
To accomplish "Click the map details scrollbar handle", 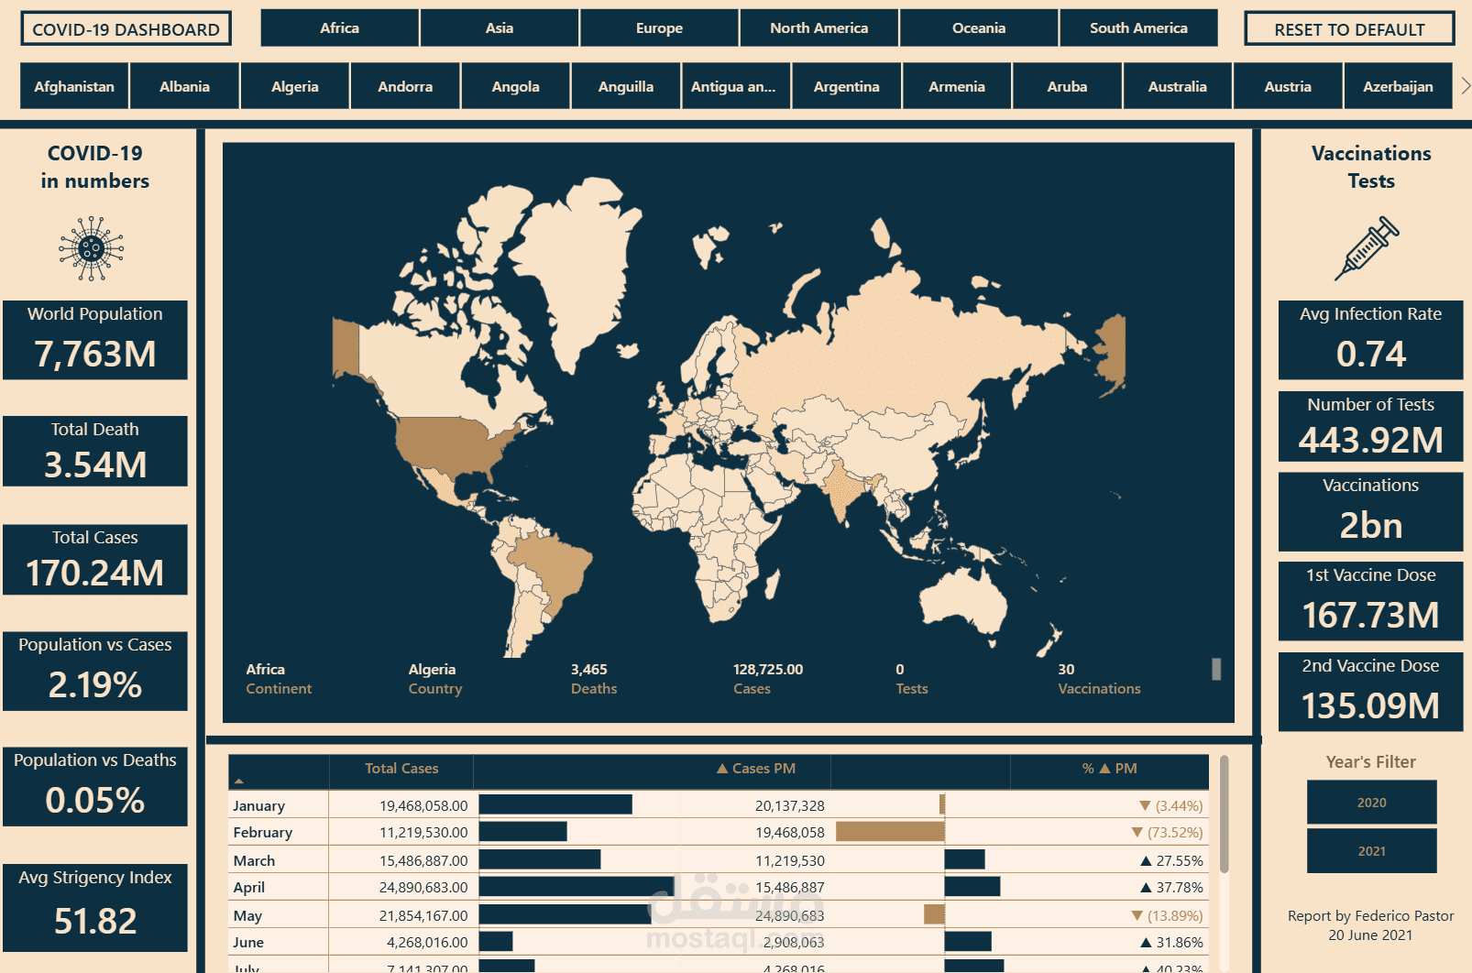I will [1216, 669].
